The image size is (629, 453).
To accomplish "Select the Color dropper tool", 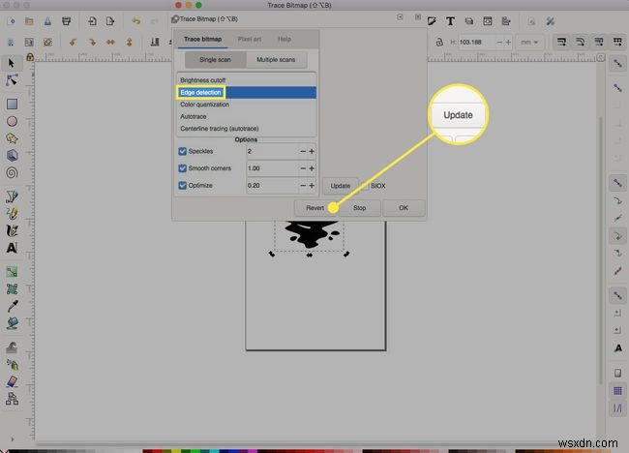I will (x=12, y=306).
